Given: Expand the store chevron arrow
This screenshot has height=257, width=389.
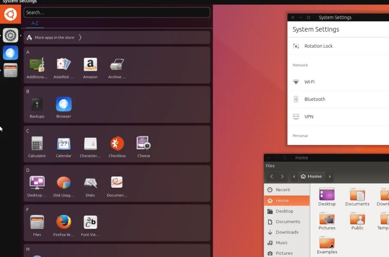Looking at the screenshot, I should [x=80, y=37].
